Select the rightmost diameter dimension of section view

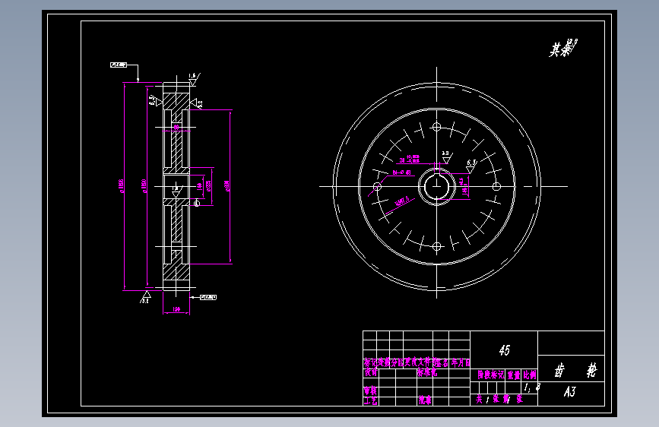pyautogui.click(x=227, y=186)
